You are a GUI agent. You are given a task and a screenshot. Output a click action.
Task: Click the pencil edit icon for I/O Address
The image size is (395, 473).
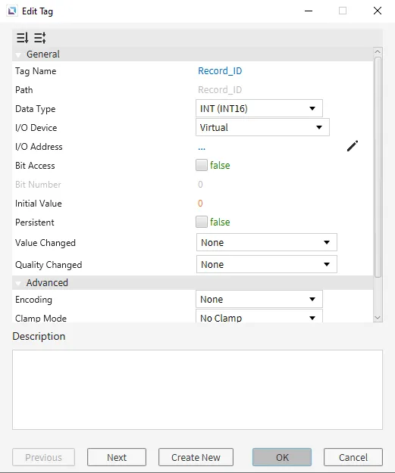(353, 146)
